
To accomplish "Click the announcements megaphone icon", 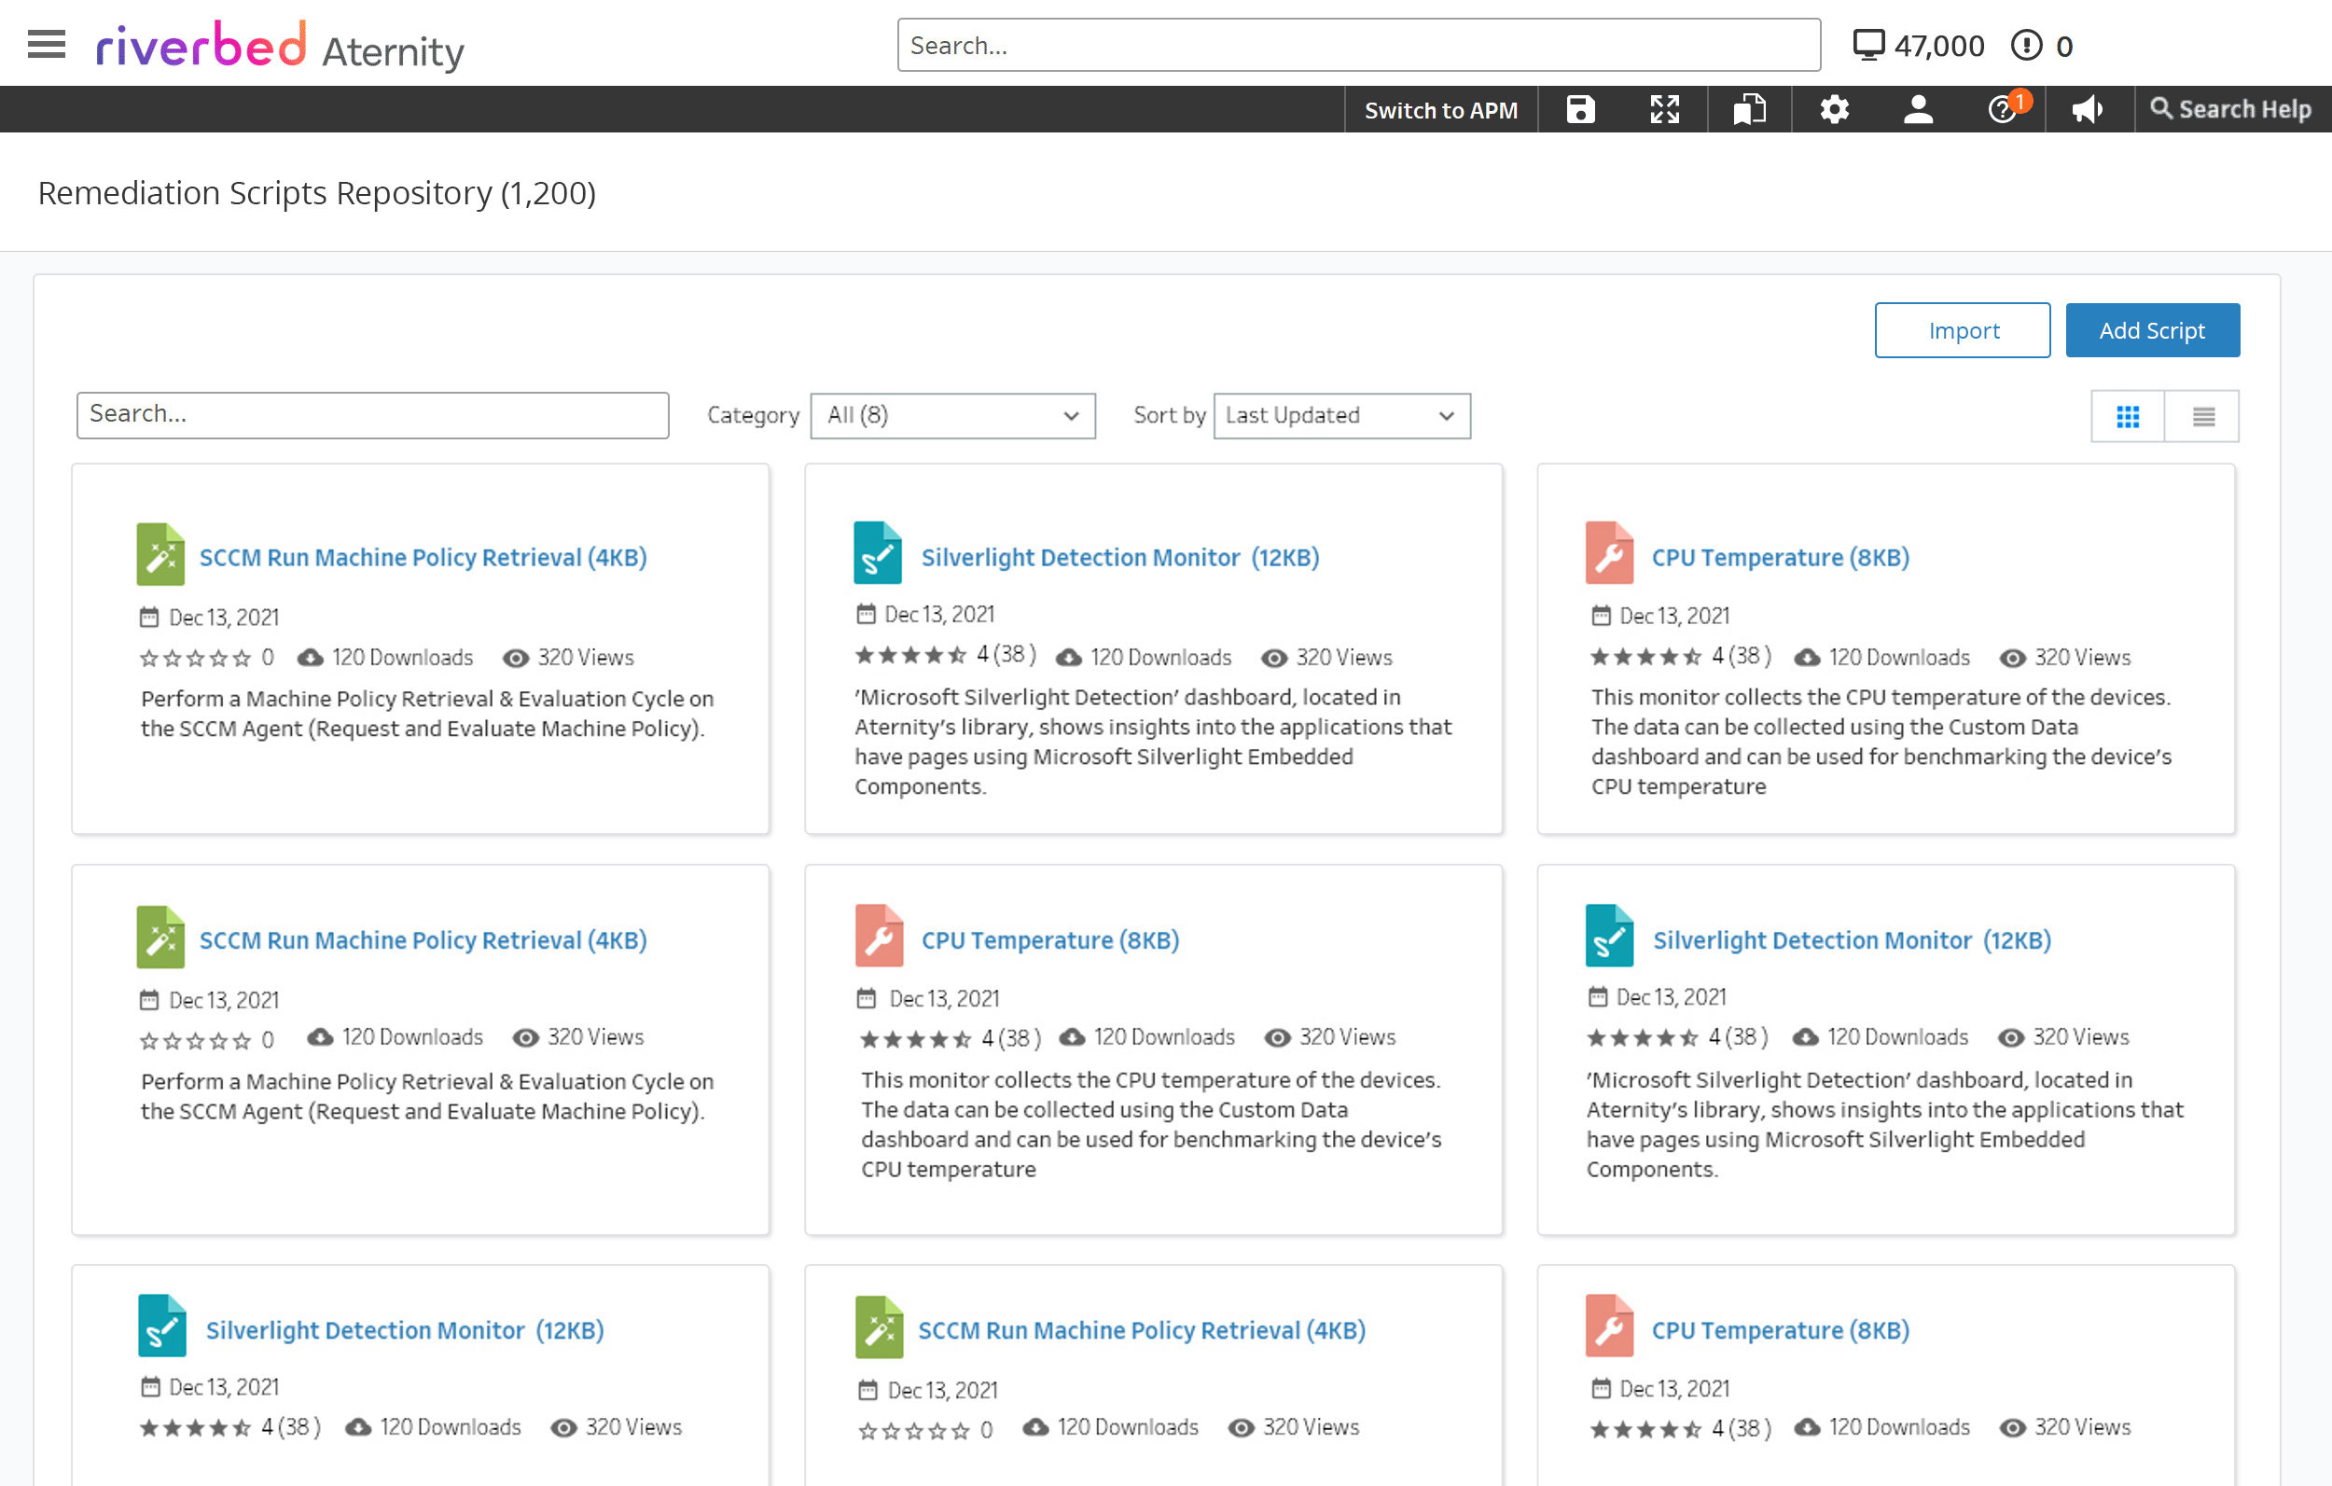I will (x=2087, y=109).
